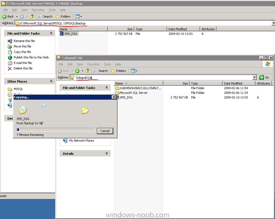The width and height of the screenshot is (275, 219).
Task: Open Favorites menu in the dsgsql1 window
Action: (x=94, y=64)
